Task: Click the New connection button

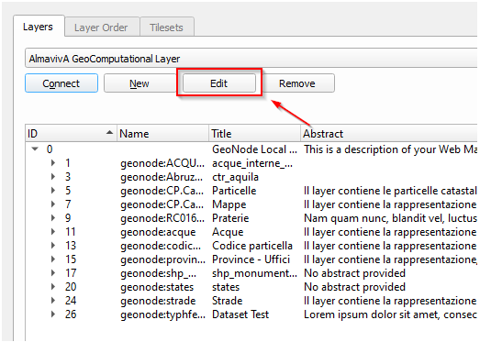Action: pos(140,83)
